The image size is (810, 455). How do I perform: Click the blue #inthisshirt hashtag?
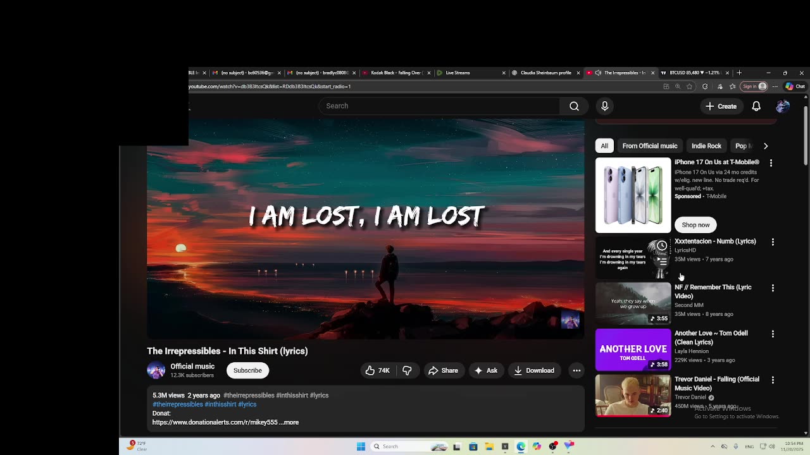[220, 404]
